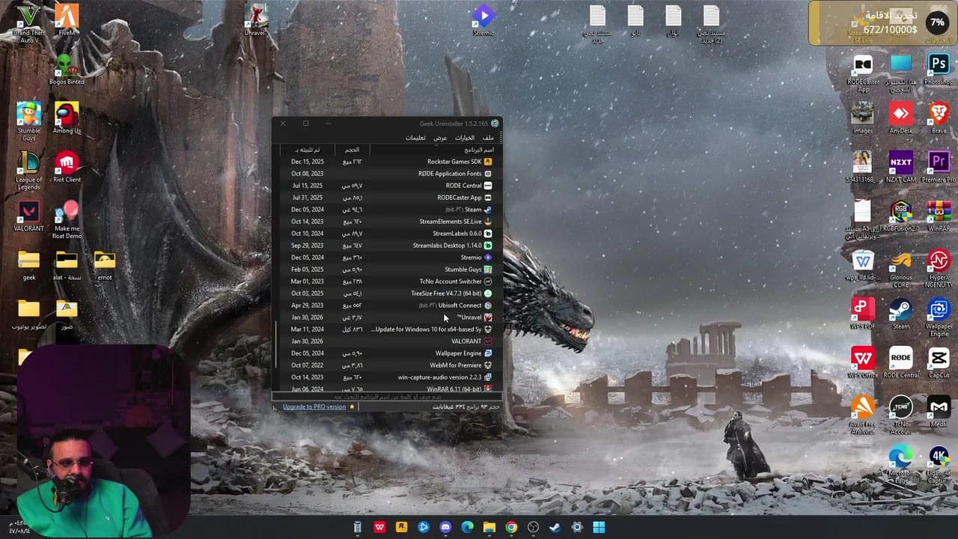958x539 pixels.
Task: Select WebM for Premiere row
Action: pyautogui.click(x=386, y=365)
